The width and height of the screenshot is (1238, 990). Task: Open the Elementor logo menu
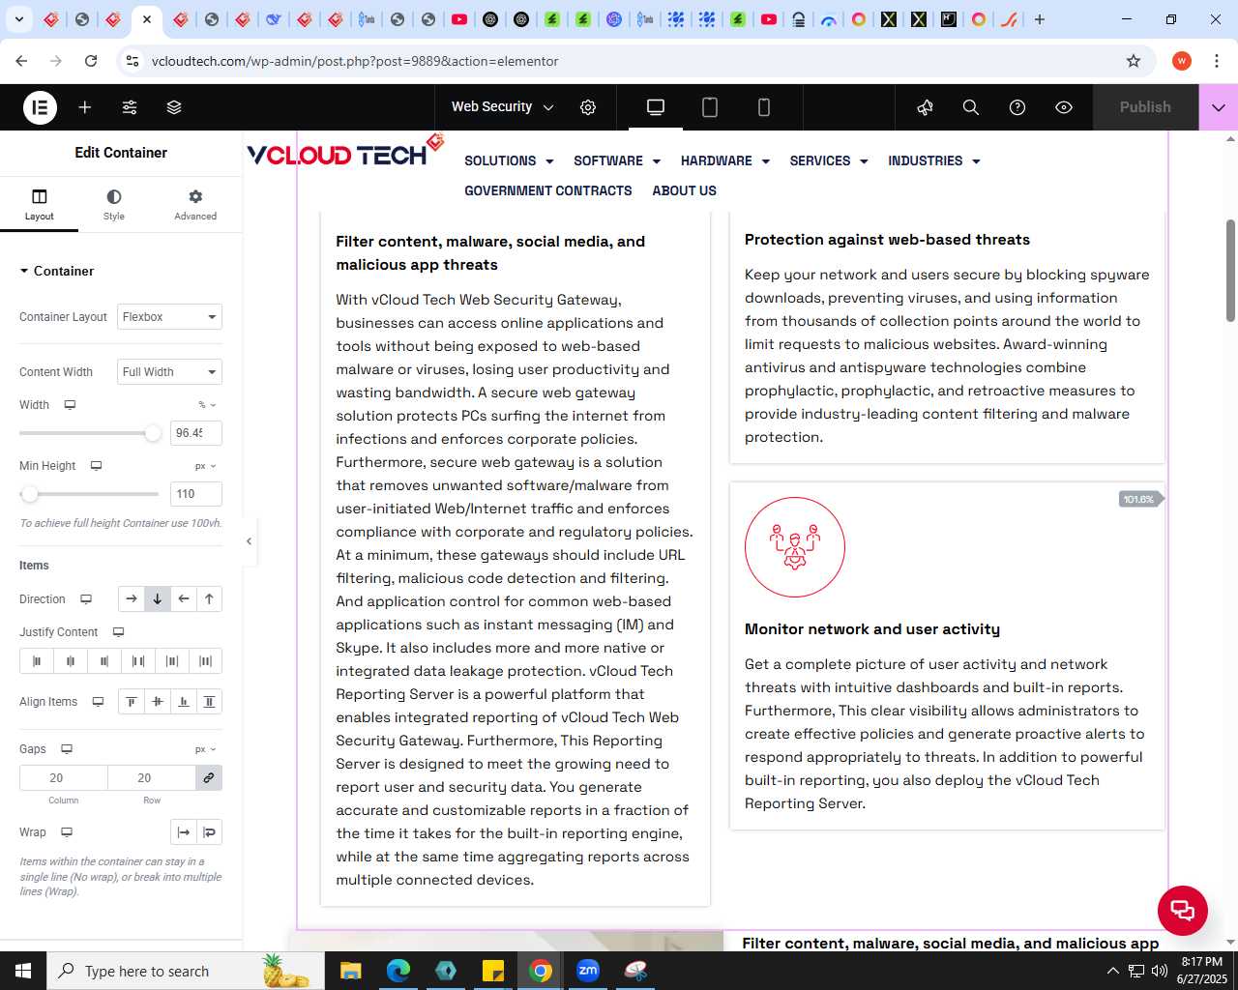click(x=40, y=107)
